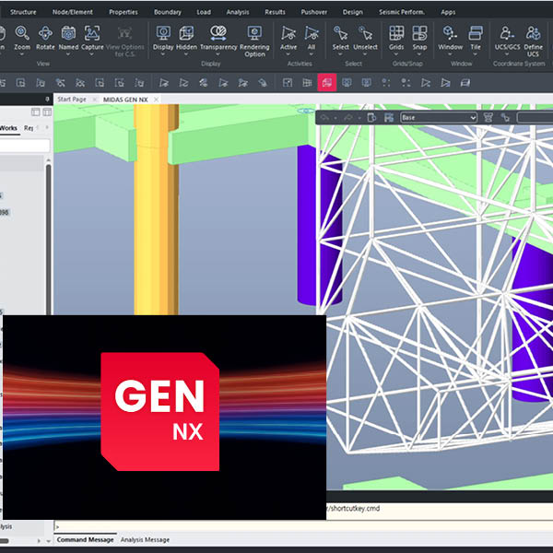Open the Apps ribbon tab
The height and width of the screenshot is (553, 553).
(448, 12)
